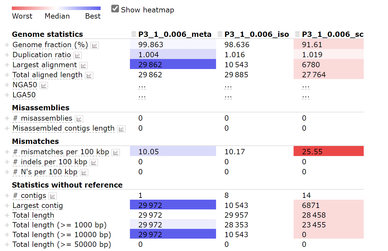
Task: Uncheck the Show heatmap checkbox
Action: (115, 9)
